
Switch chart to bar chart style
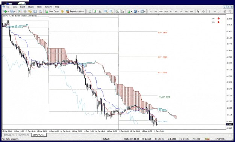[x=90, y=11]
